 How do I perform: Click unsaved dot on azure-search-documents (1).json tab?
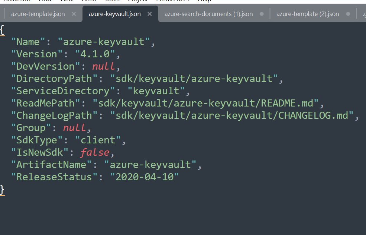click(x=262, y=14)
